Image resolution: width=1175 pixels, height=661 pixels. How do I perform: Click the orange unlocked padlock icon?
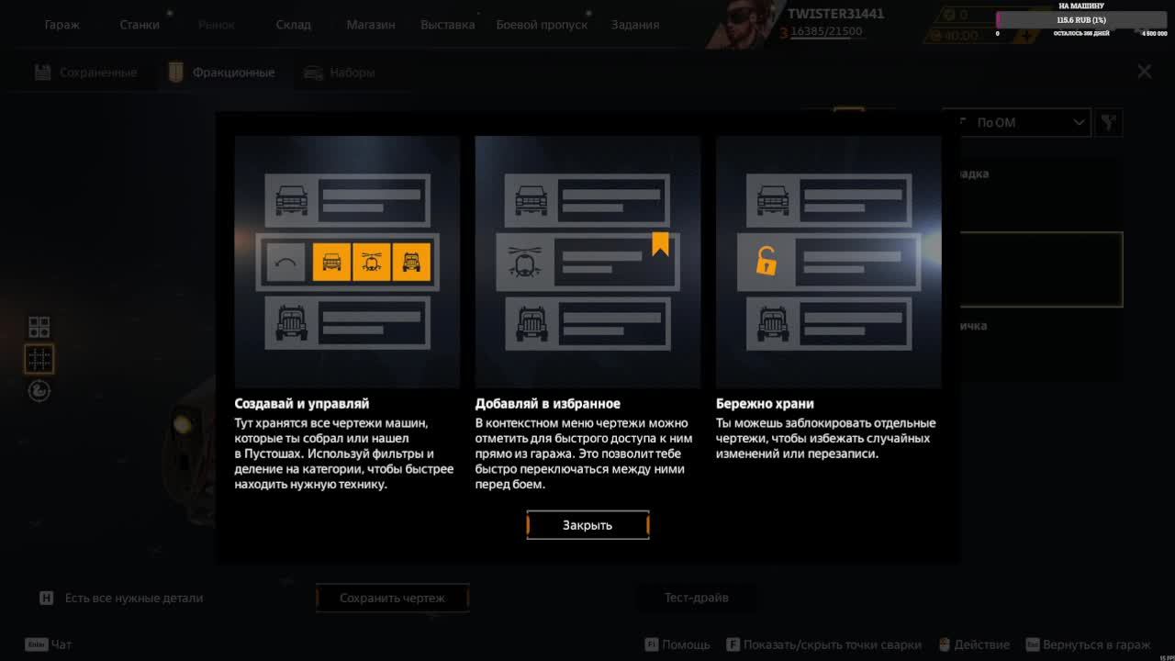coord(766,262)
